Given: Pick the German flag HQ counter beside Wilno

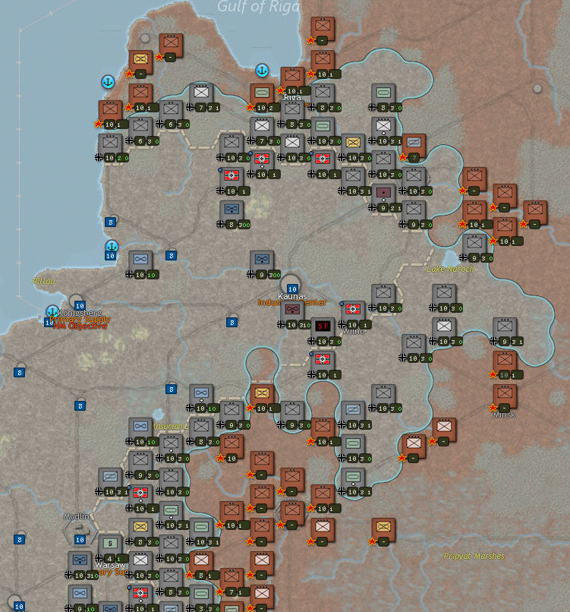Looking at the screenshot, I should pos(353,309).
